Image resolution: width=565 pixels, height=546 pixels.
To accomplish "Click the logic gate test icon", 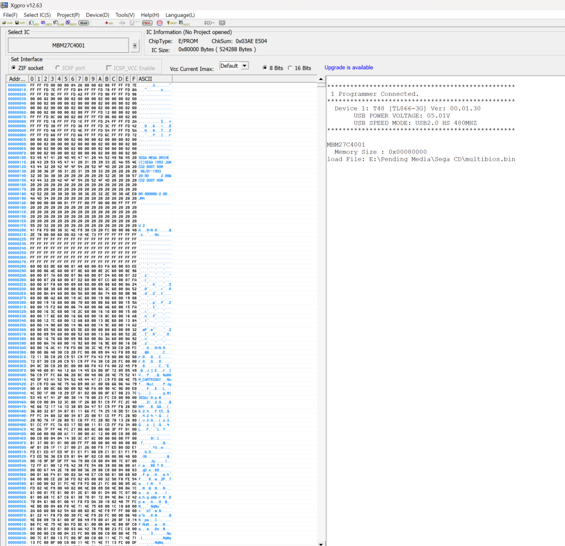I will [x=209, y=23].
